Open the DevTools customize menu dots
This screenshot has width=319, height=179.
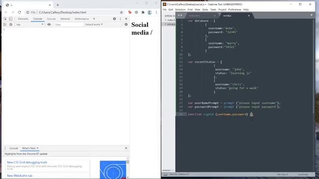[120, 19]
